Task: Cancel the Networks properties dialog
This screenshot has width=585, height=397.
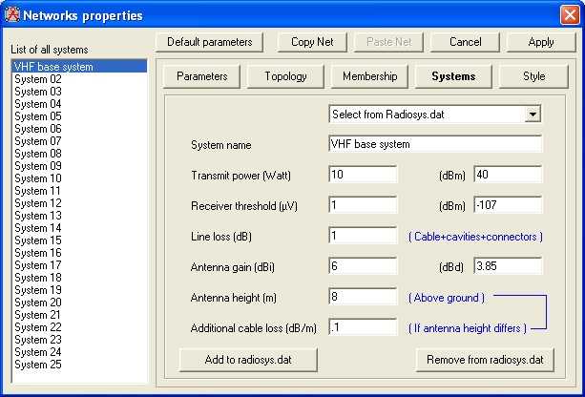Action: [x=465, y=42]
